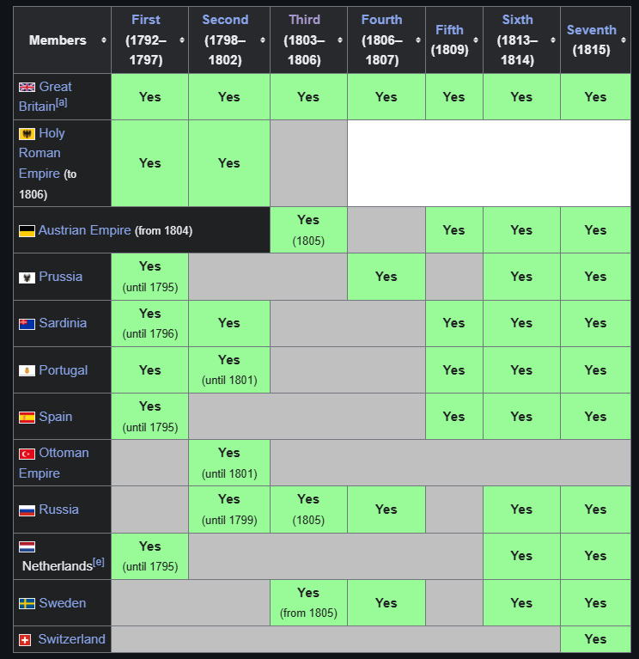Click the Netherlands flag icon
The width and height of the screenshot is (639, 659).
27,546
